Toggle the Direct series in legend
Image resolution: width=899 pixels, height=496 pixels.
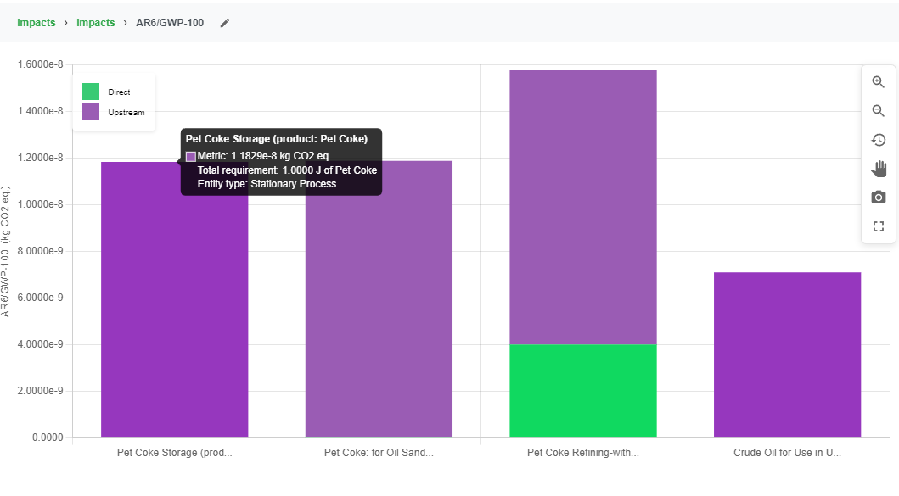(106, 92)
